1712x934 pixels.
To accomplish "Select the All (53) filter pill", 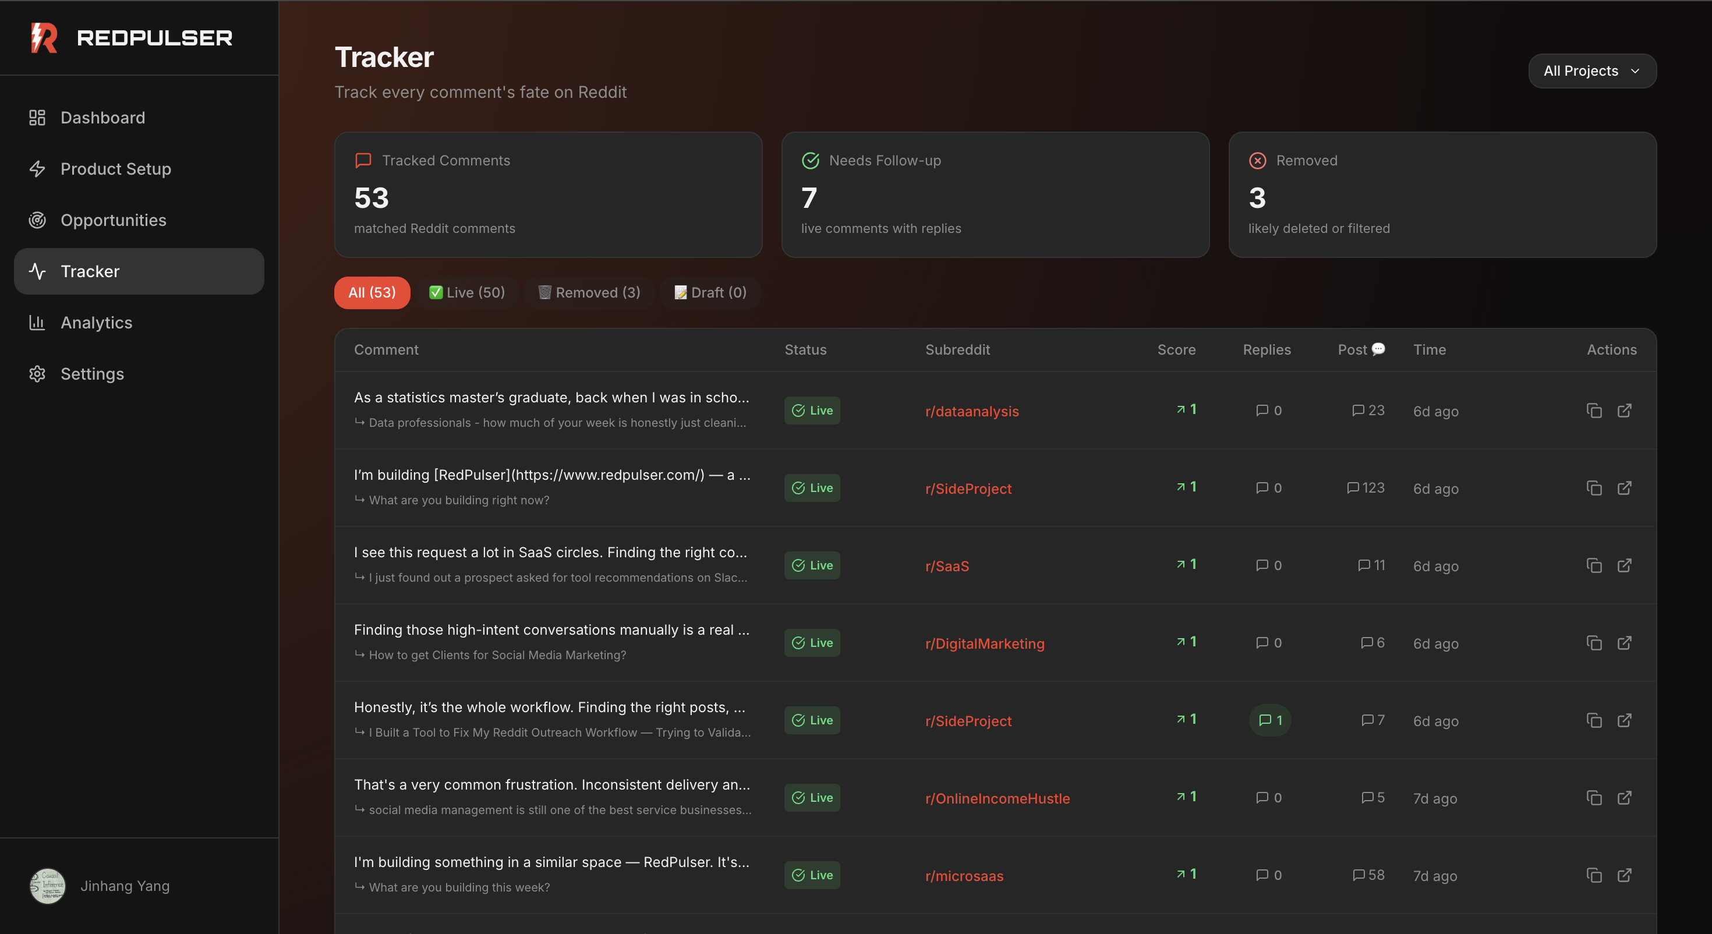I will [372, 292].
